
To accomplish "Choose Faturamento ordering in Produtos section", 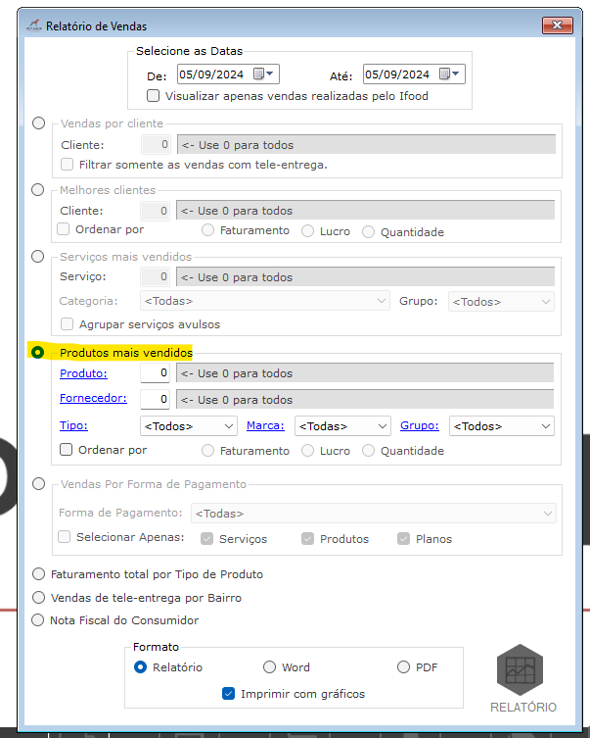I will point(207,451).
